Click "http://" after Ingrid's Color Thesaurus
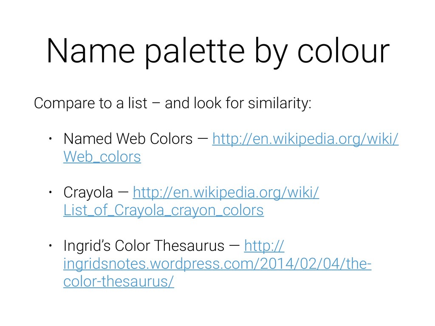435x326 pixels. click(x=265, y=246)
